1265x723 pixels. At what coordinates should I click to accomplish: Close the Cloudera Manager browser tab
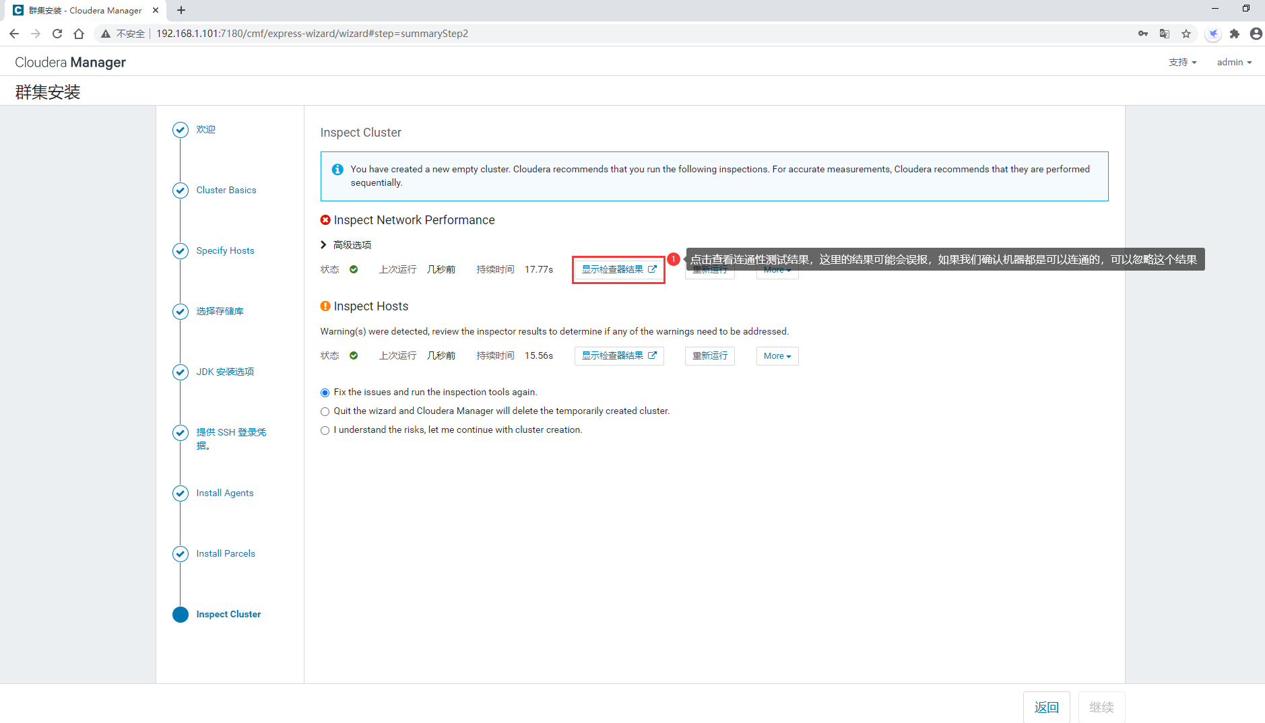[156, 10]
